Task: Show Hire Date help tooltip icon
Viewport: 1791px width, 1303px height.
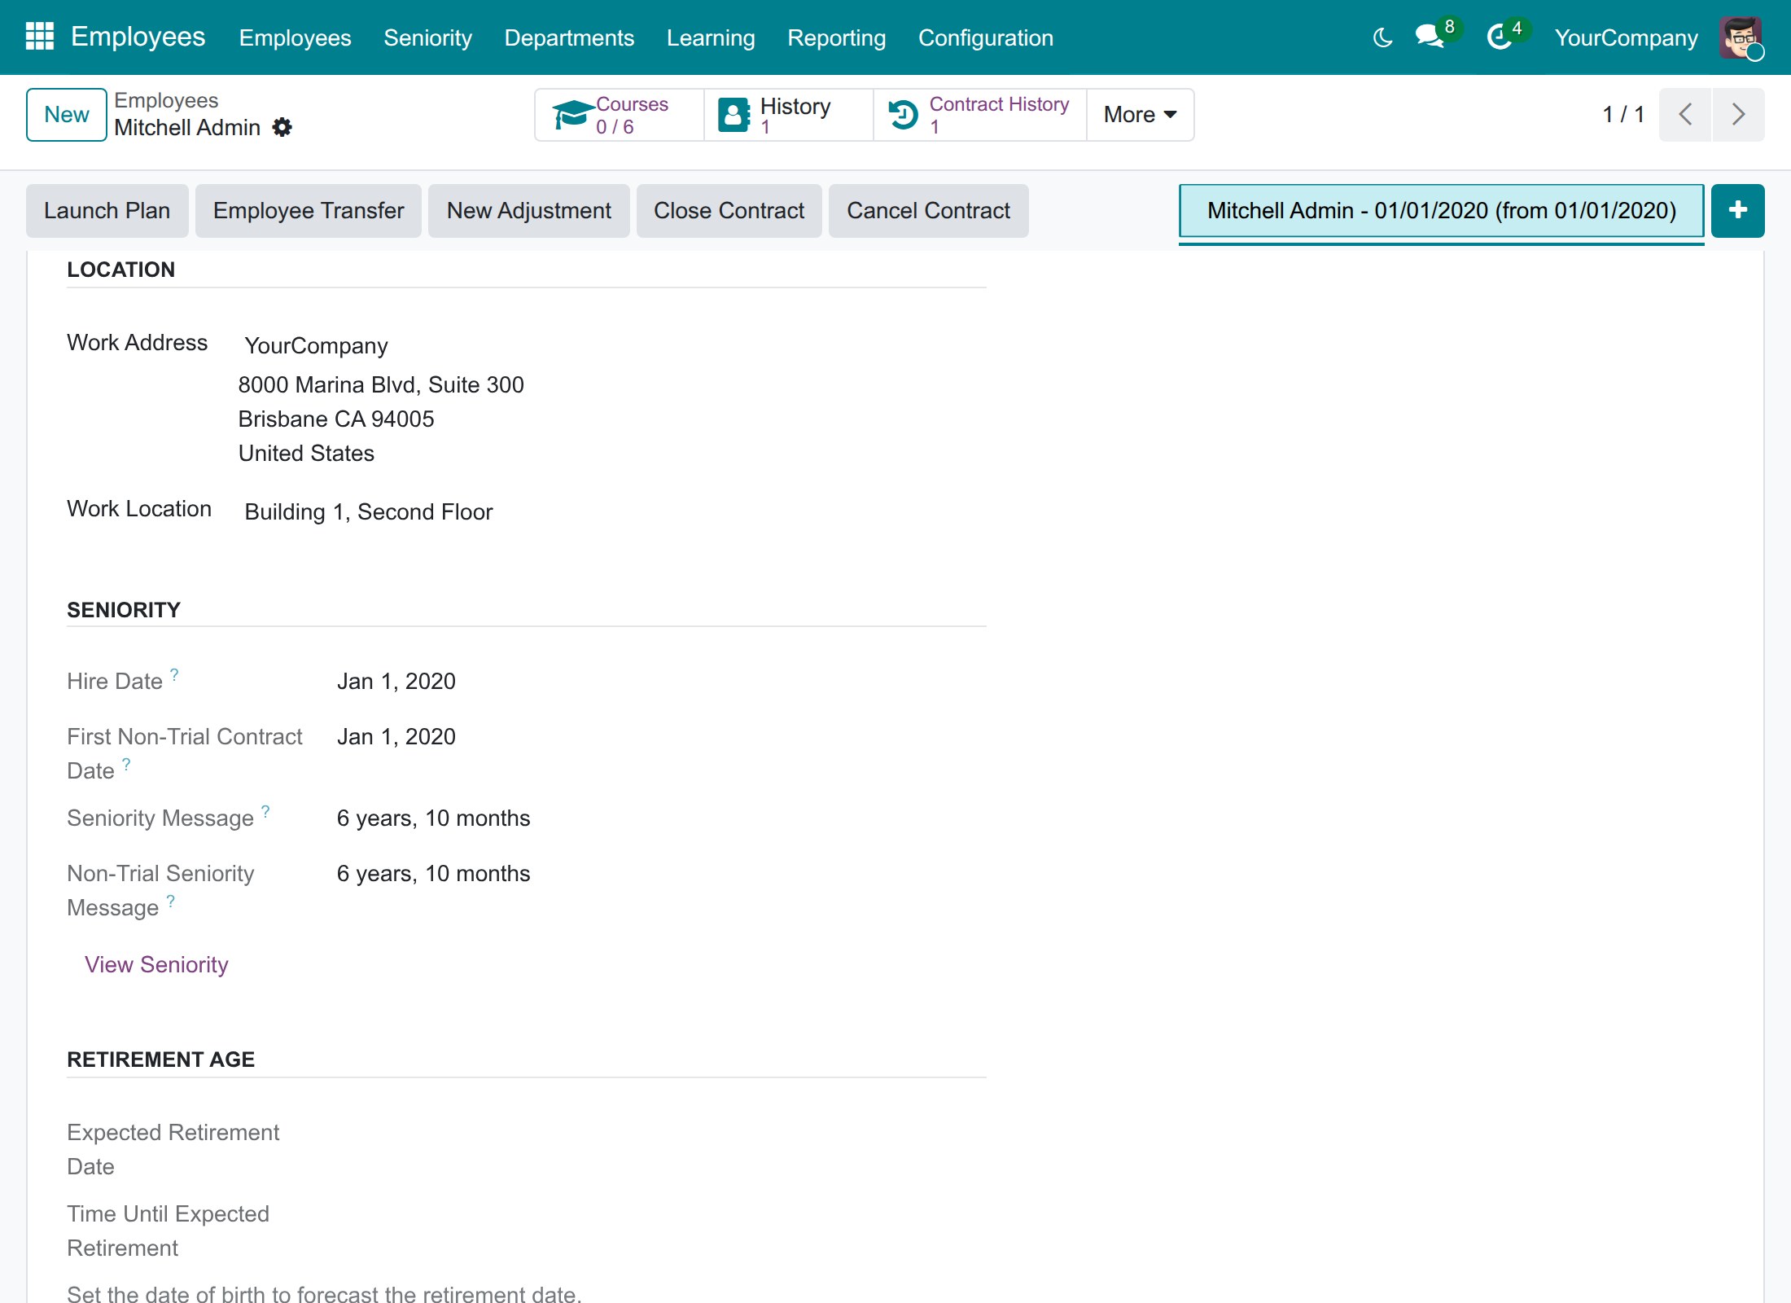Action: tap(174, 674)
